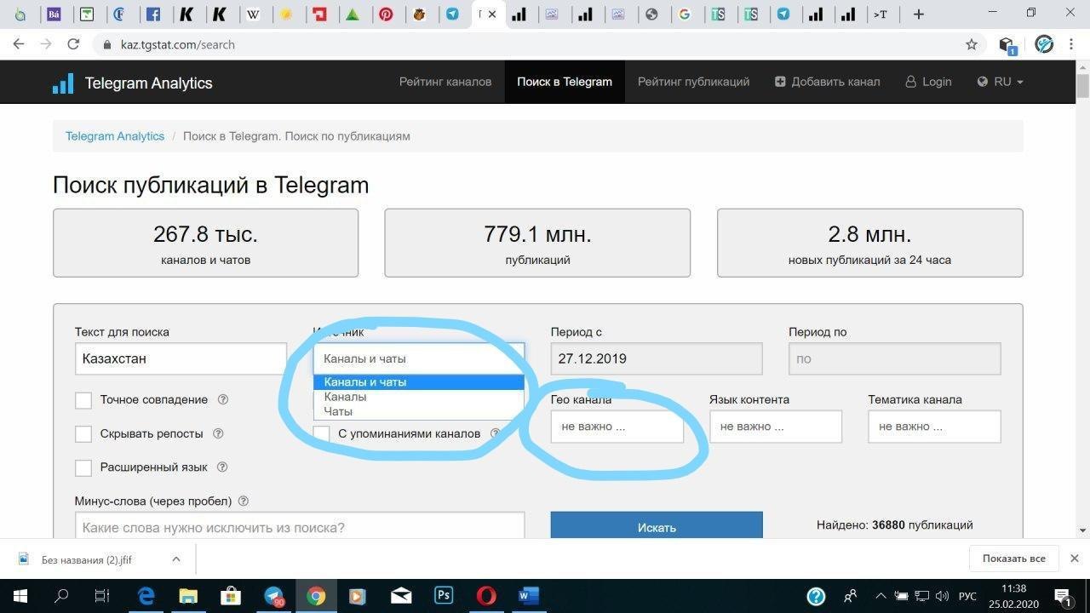The image size is (1090, 613).
Task: Enable the Скрывать репосты checkbox
Action: (x=83, y=434)
